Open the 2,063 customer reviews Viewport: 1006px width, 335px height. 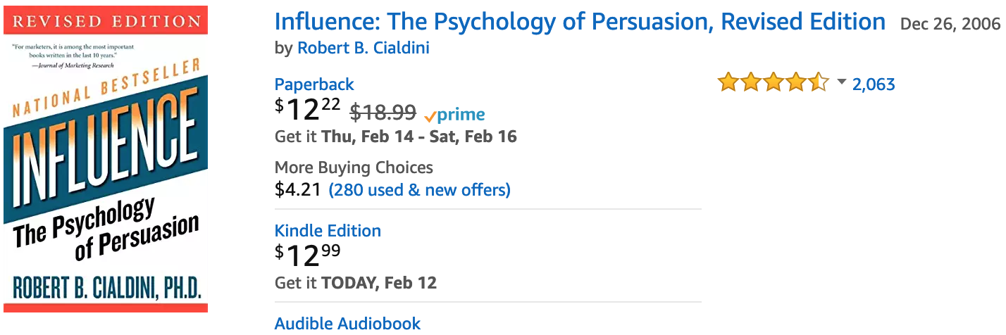click(874, 84)
